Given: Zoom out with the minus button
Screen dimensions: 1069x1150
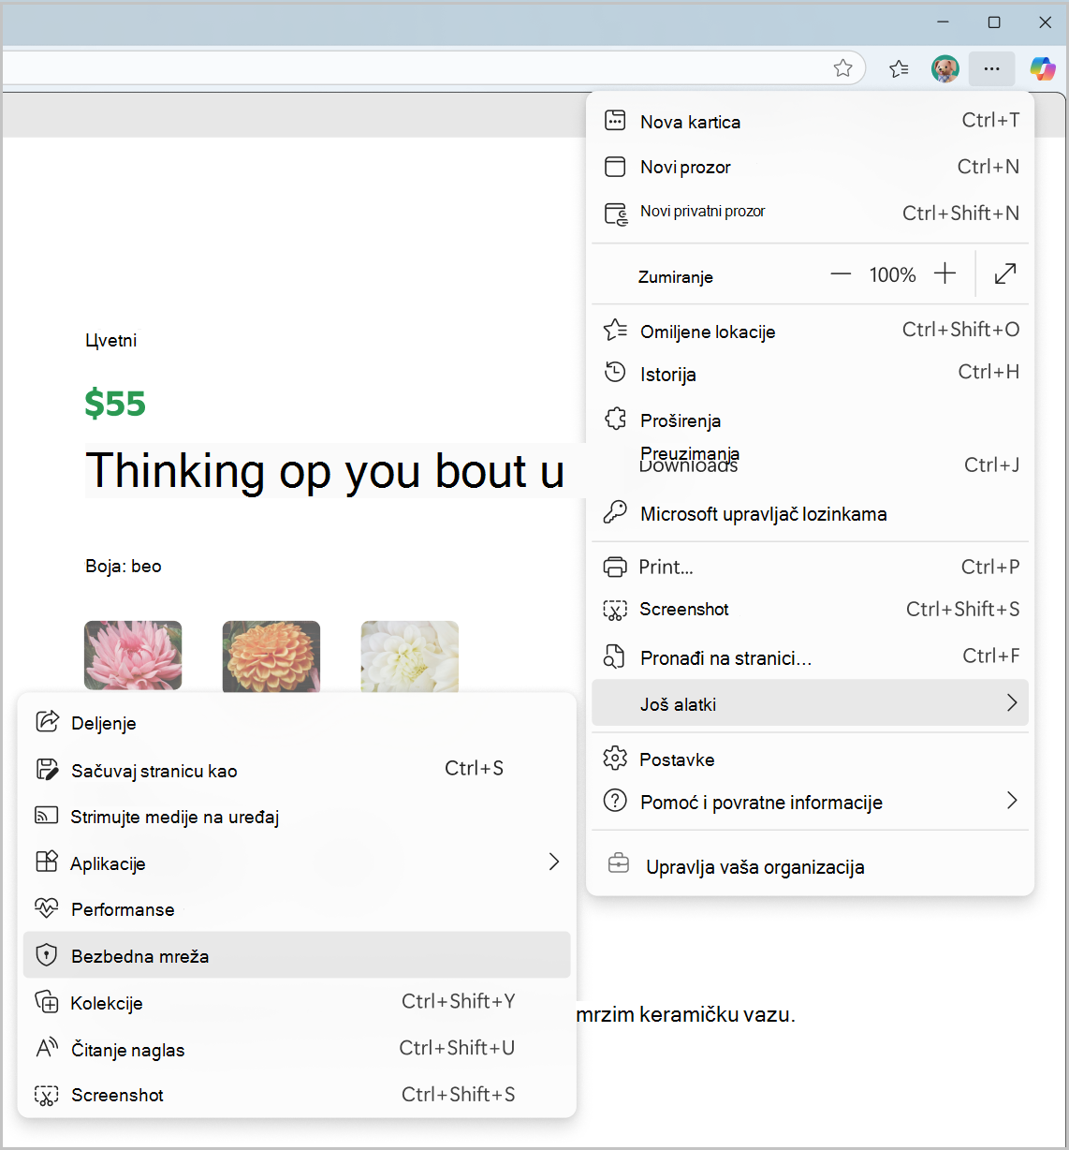Looking at the screenshot, I should coord(841,274).
